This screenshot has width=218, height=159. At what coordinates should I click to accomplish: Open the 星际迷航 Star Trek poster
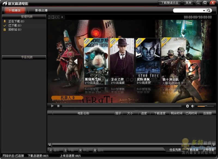[x=148, y=61]
